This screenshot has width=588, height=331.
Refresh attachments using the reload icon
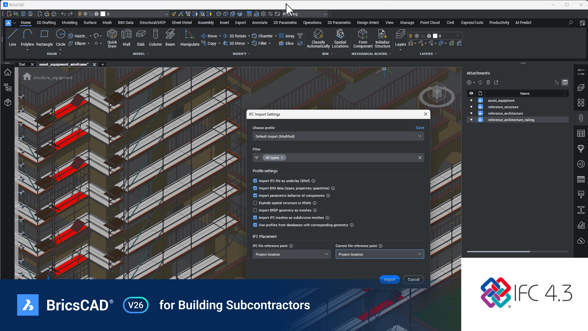coord(480,82)
